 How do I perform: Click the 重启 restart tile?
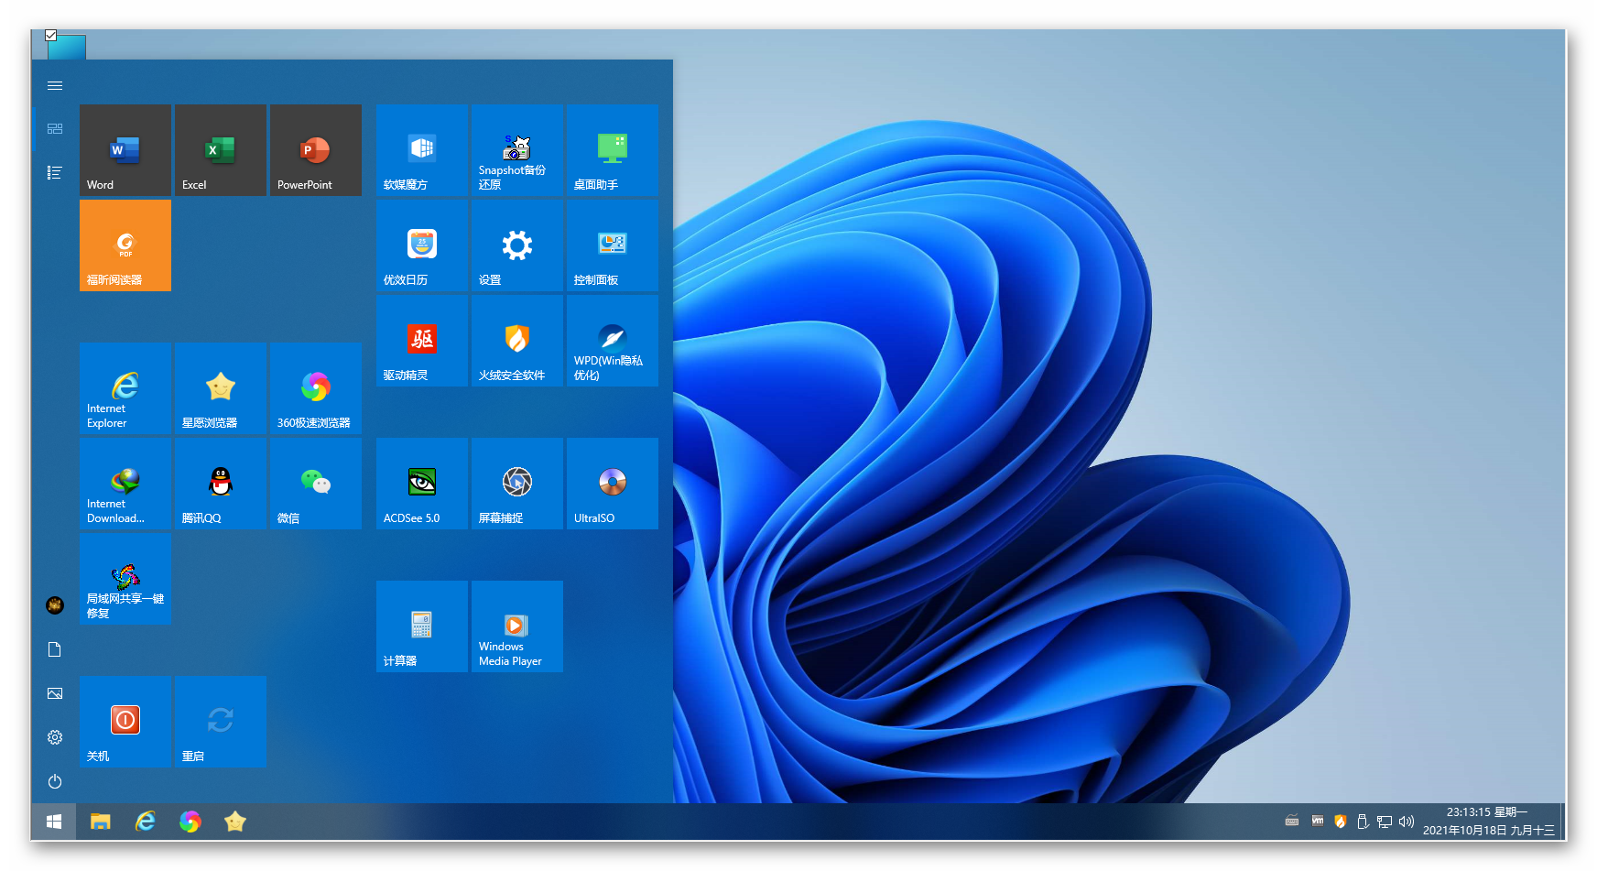click(221, 722)
